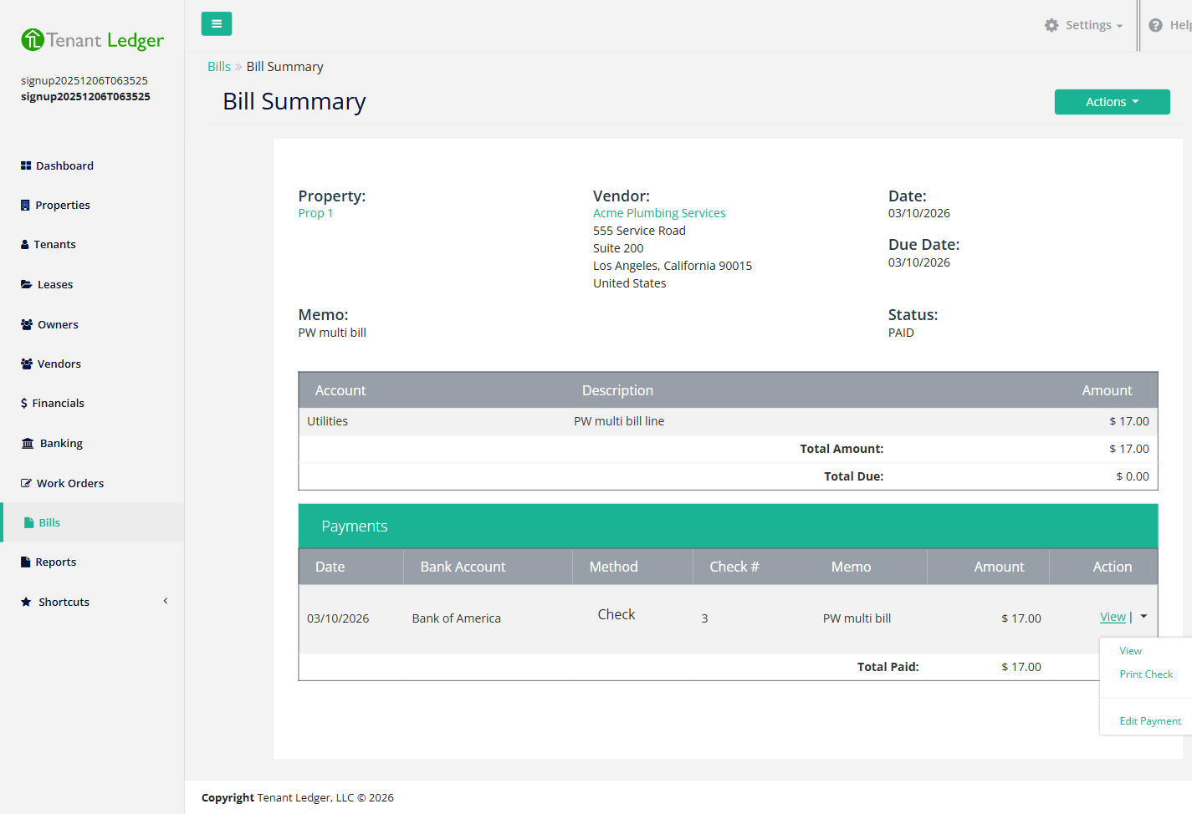Open the Dashboard sidebar item
Image resolution: width=1192 pixels, height=814 pixels.
pyautogui.click(x=92, y=165)
